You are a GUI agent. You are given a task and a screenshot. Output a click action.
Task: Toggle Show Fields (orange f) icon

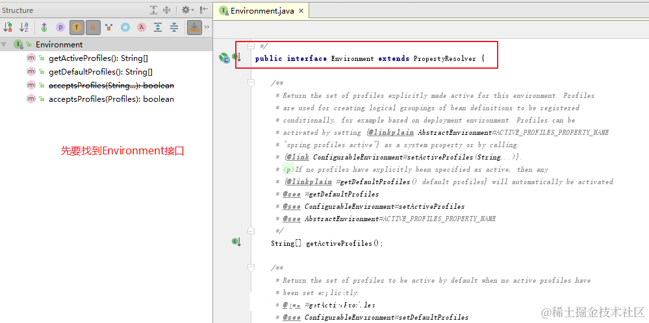pos(77,28)
